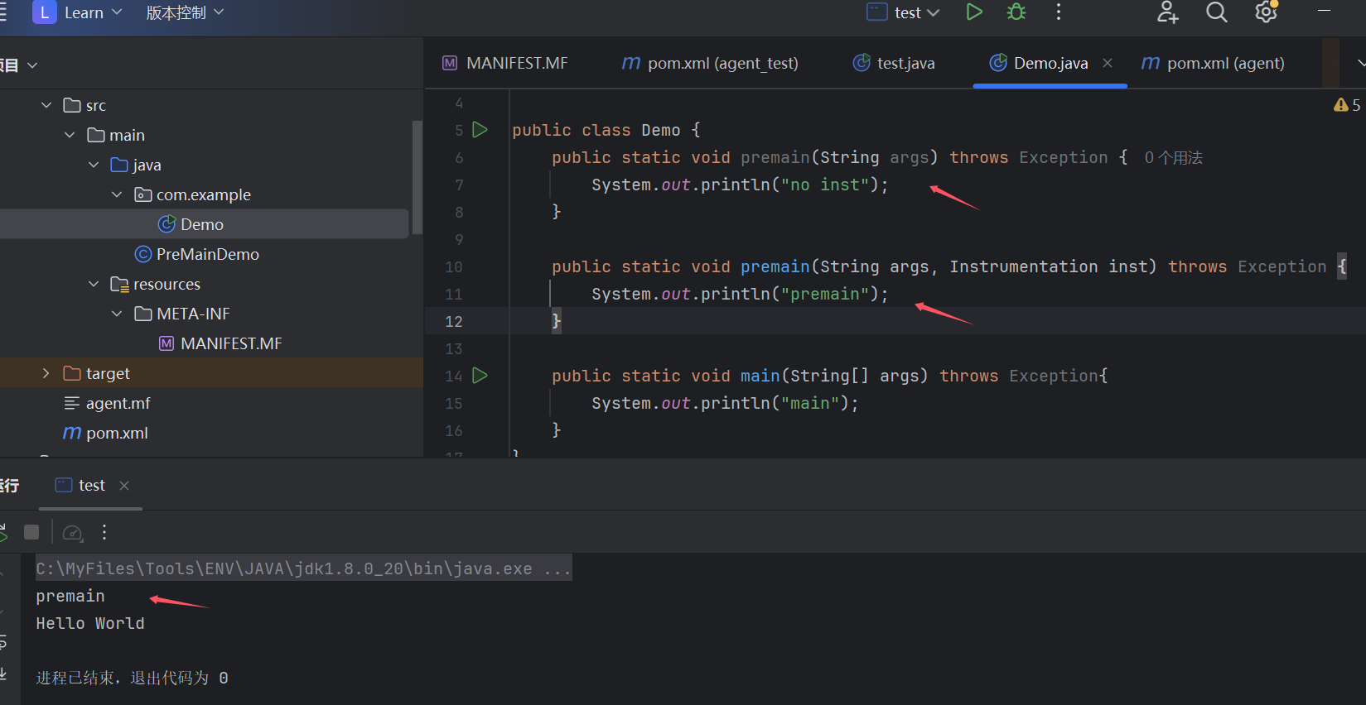Screen dimensions: 1366x705
Task: Click the soft-wrap icon at console left edge
Action: point(3,642)
